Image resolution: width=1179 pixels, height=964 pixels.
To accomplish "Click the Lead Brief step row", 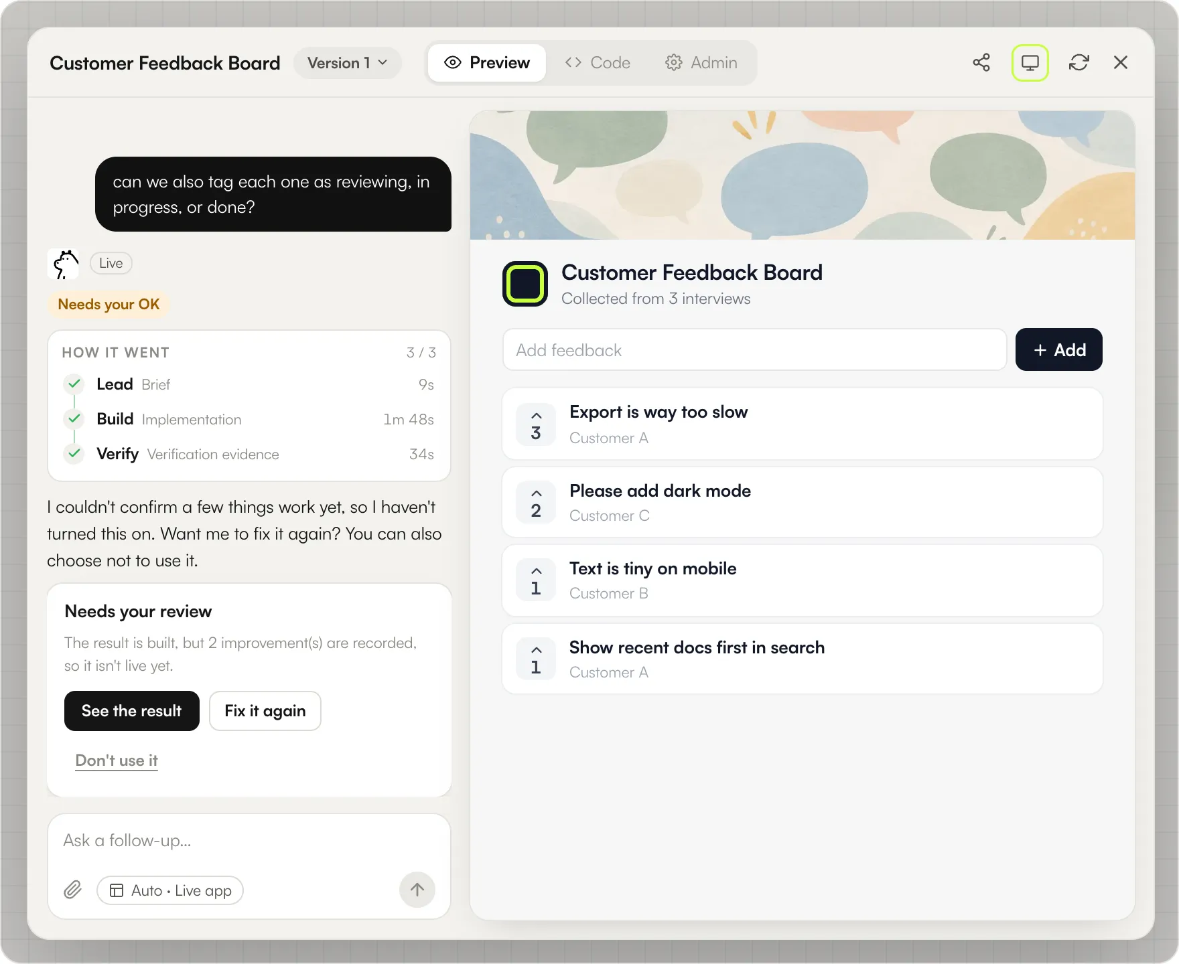I will coord(249,384).
